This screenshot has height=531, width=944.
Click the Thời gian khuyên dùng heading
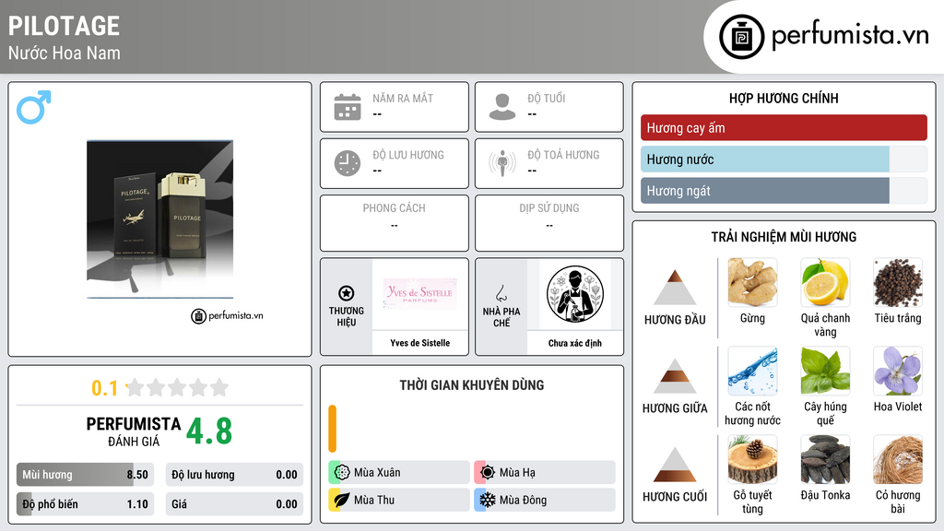pyautogui.click(x=472, y=385)
